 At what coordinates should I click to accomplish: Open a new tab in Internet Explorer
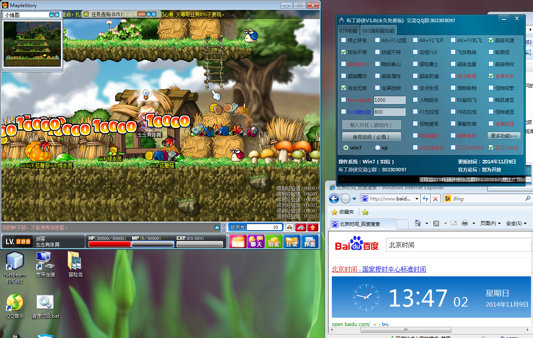(402, 224)
